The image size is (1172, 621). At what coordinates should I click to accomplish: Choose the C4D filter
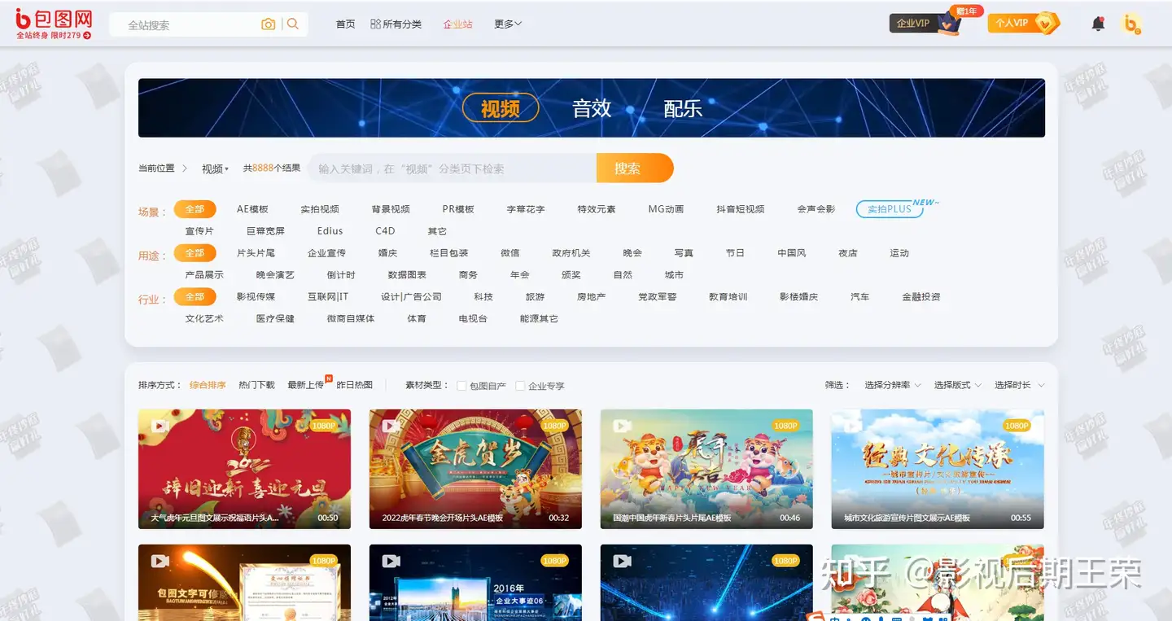click(x=385, y=231)
